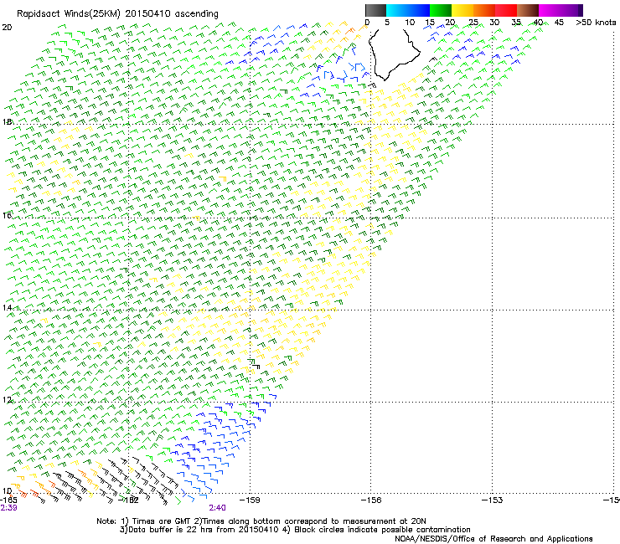Viewport: 620px width, 544px height.
Task: Click the '10' label on the color scale
Action: coord(410,23)
